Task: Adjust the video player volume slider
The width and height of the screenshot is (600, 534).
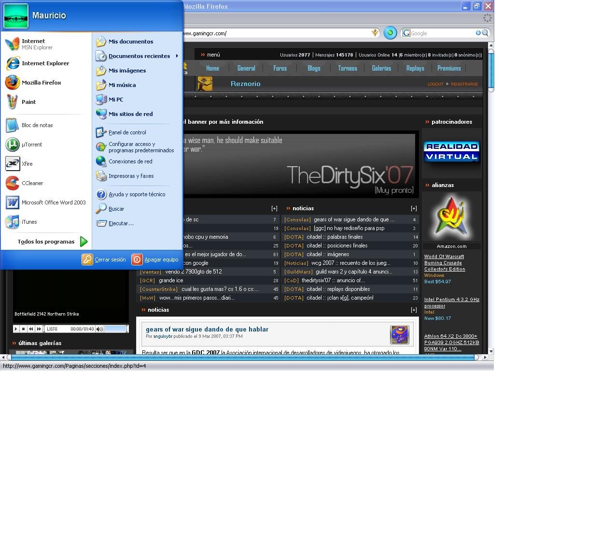Action: pyautogui.click(x=116, y=329)
